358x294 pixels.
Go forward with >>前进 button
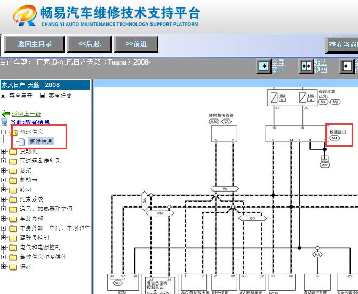coord(136,44)
